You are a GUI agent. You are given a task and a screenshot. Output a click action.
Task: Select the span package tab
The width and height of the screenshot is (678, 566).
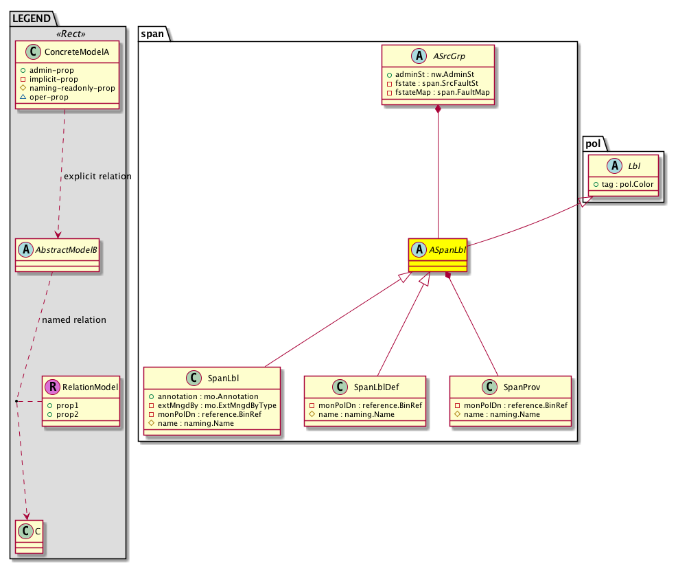pos(153,34)
